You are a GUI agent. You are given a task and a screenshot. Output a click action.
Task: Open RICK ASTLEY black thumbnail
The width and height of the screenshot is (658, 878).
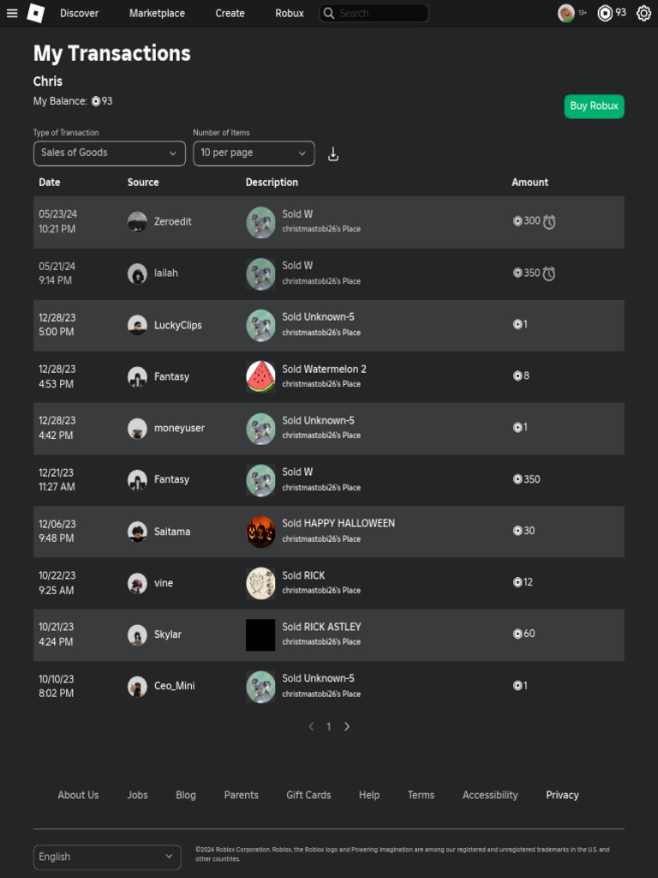coord(260,634)
